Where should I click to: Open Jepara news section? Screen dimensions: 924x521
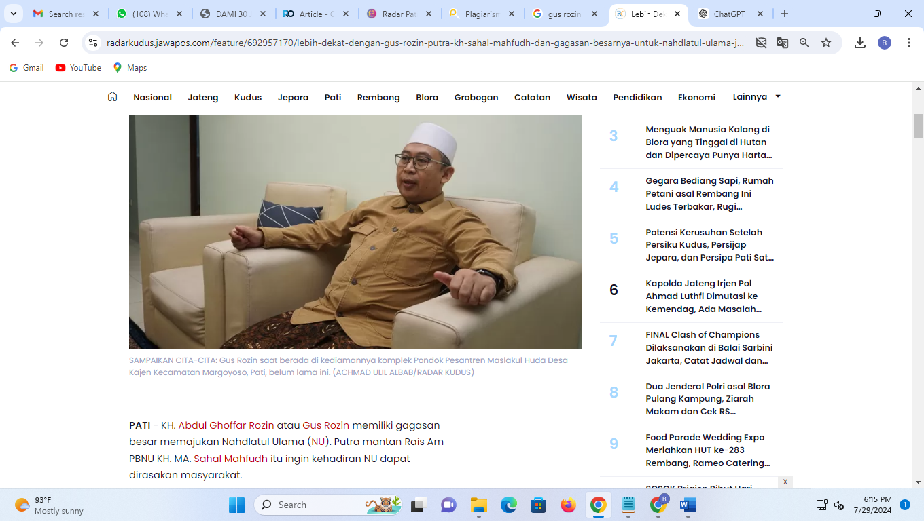pyautogui.click(x=293, y=97)
